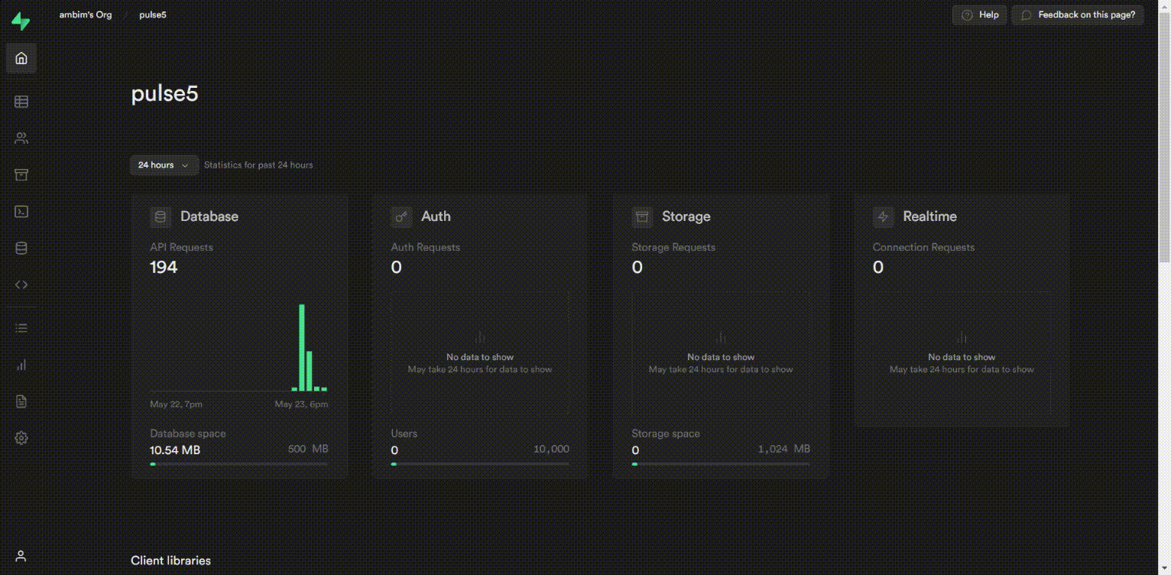
Task: Open the Table Editor icon in sidebar
Action: [21, 102]
